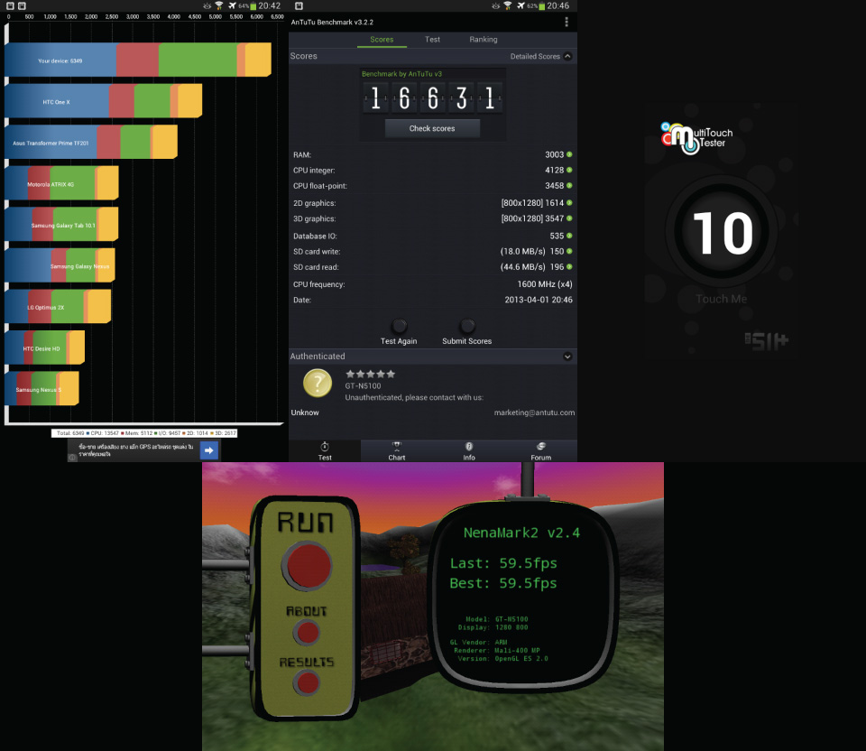This screenshot has height=751, width=866.
Task: Open the Ranking tab
Action: click(484, 39)
